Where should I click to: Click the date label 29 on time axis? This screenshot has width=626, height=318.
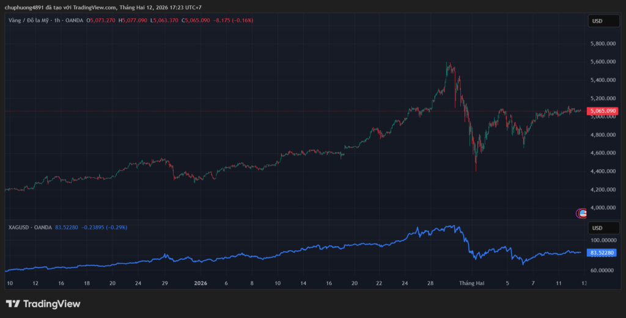[x=164, y=283]
